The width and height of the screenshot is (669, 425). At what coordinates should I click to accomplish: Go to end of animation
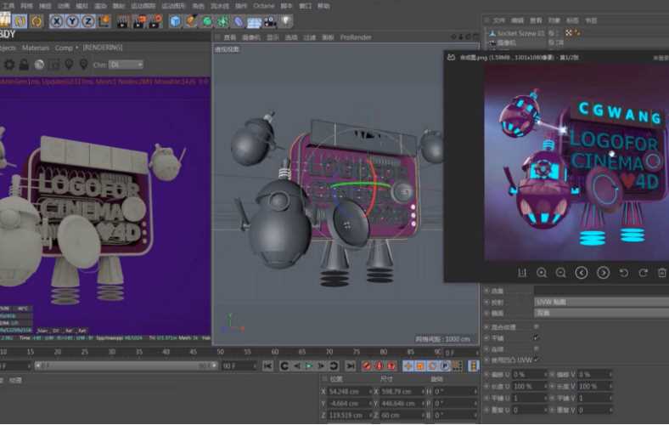pos(350,365)
